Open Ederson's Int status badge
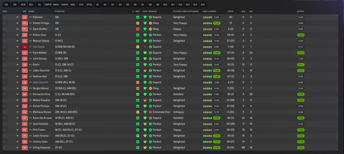344x154 pixels. [25, 17]
